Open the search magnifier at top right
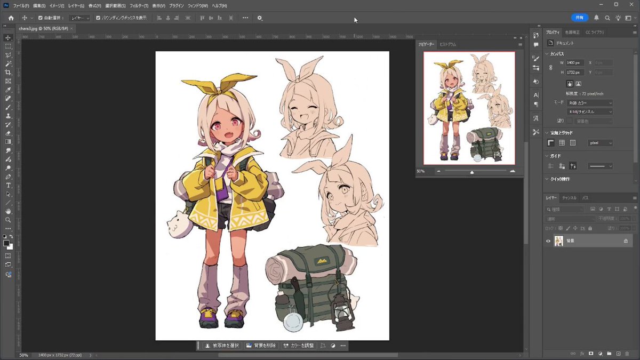640x360 pixels. point(607,18)
